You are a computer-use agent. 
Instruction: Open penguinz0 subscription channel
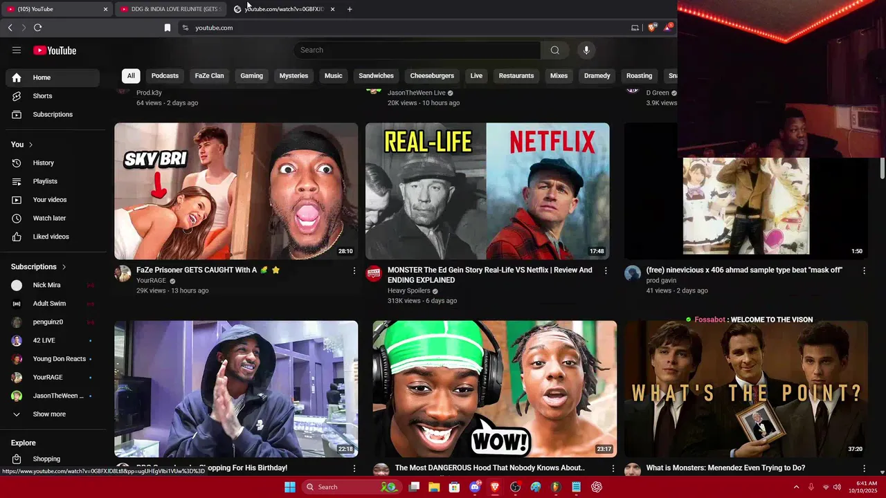click(x=53, y=322)
